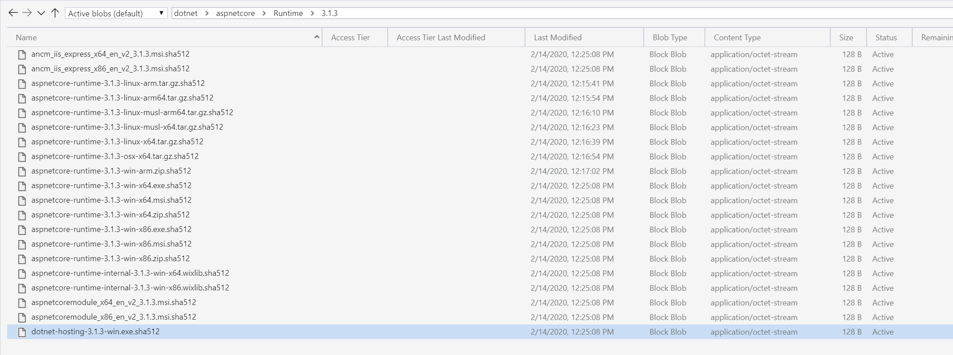This screenshot has width=953, height=355.
Task: Select blob name aspnetcore-runtime-3.1.3-win-x64.exe.sha512
Action: 111,185
